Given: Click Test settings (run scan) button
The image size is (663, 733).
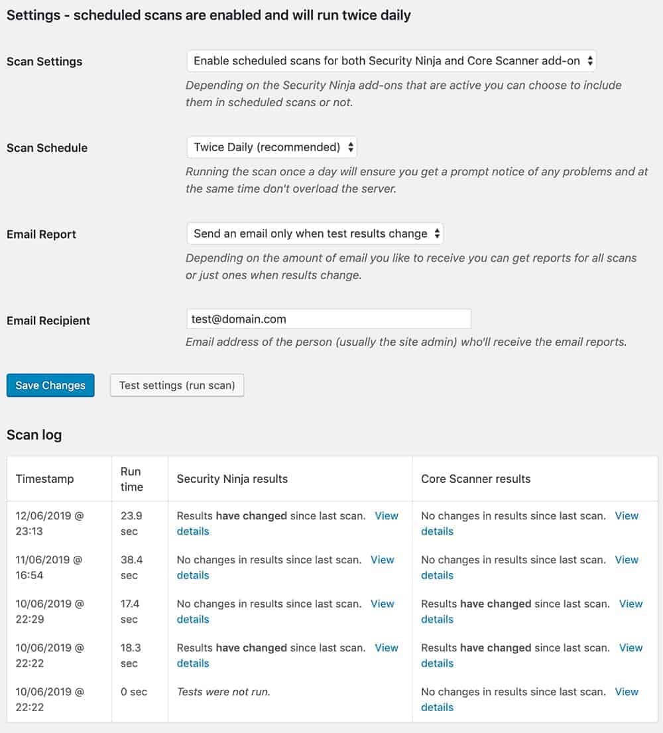Looking at the screenshot, I should pos(177,385).
